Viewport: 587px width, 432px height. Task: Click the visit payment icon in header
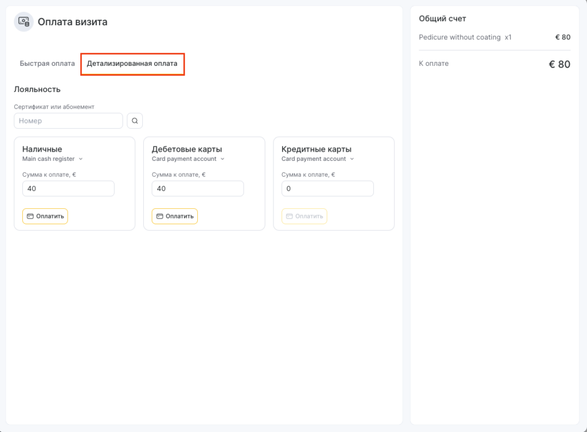[24, 22]
